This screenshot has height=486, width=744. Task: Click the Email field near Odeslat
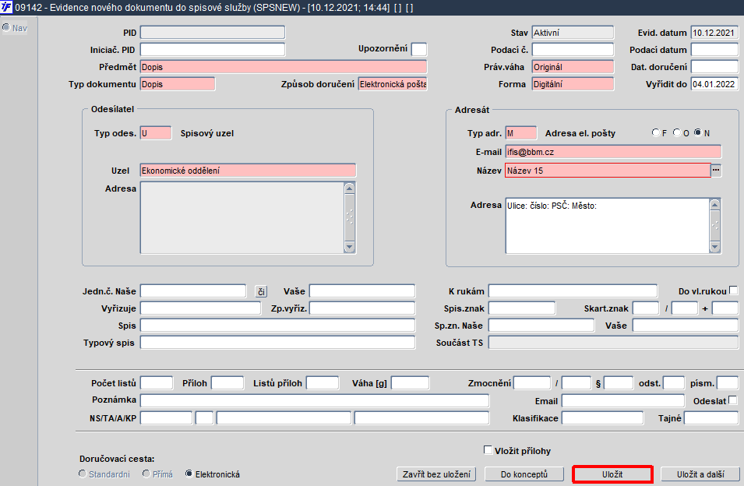623,400
